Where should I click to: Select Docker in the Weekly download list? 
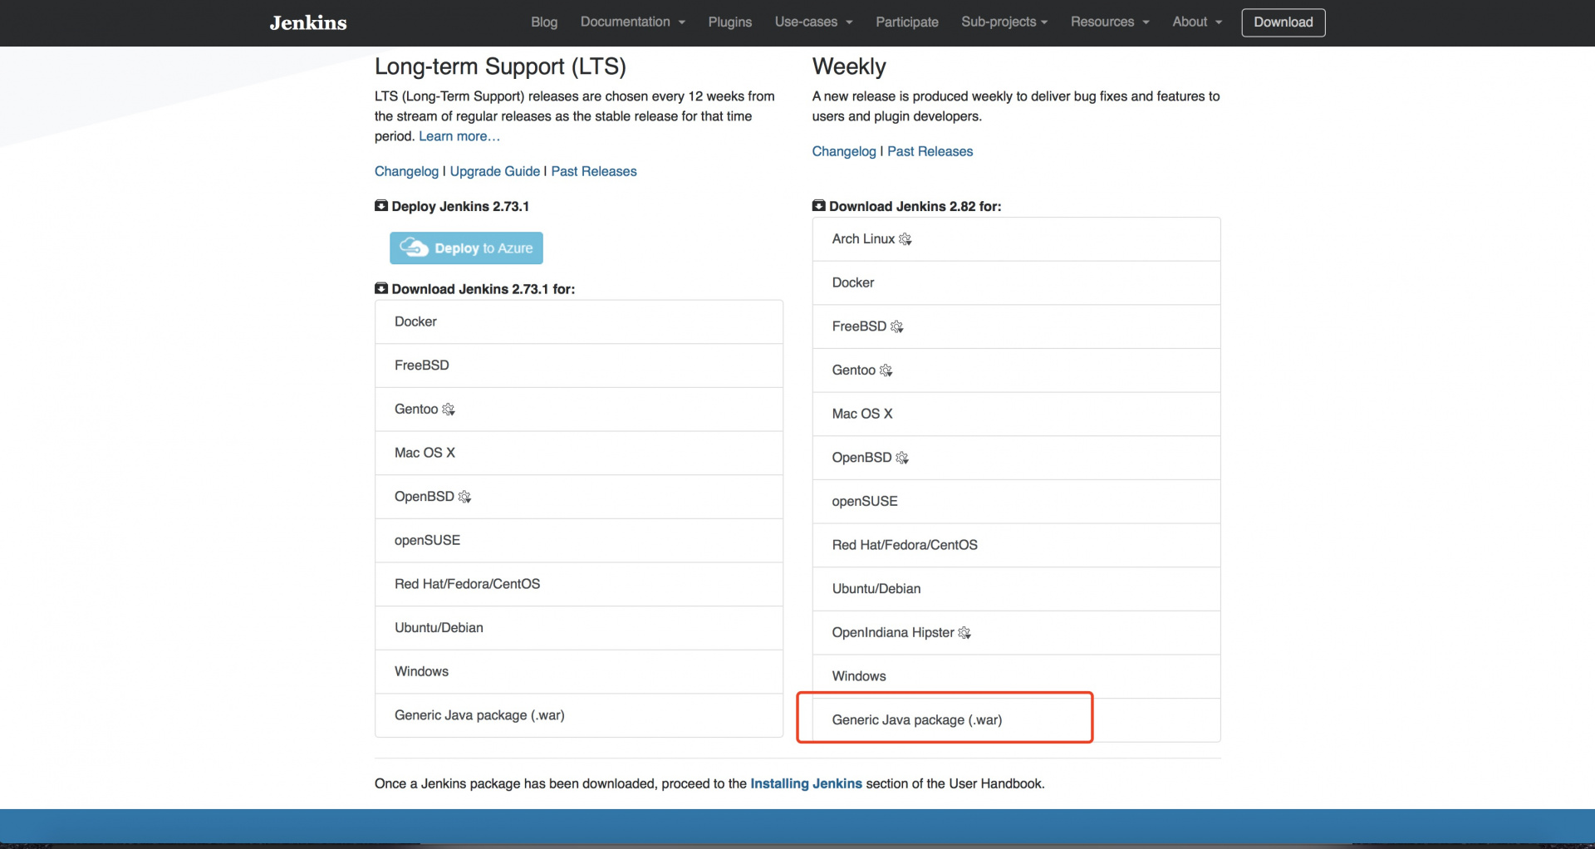[1016, 282]
